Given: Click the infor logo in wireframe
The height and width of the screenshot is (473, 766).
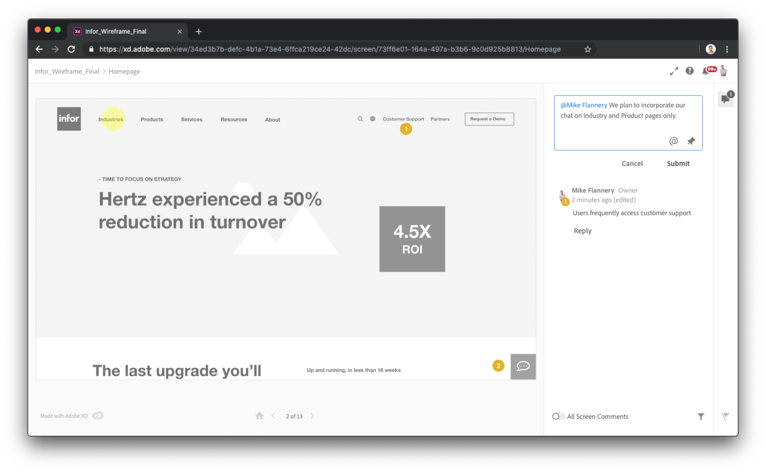Looking at the screenshot, I should click(x=69, y=119).
